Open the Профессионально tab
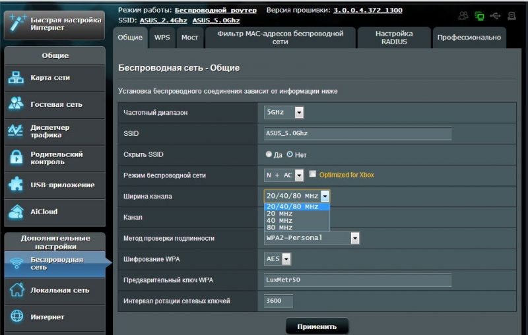 coord(469,38)
